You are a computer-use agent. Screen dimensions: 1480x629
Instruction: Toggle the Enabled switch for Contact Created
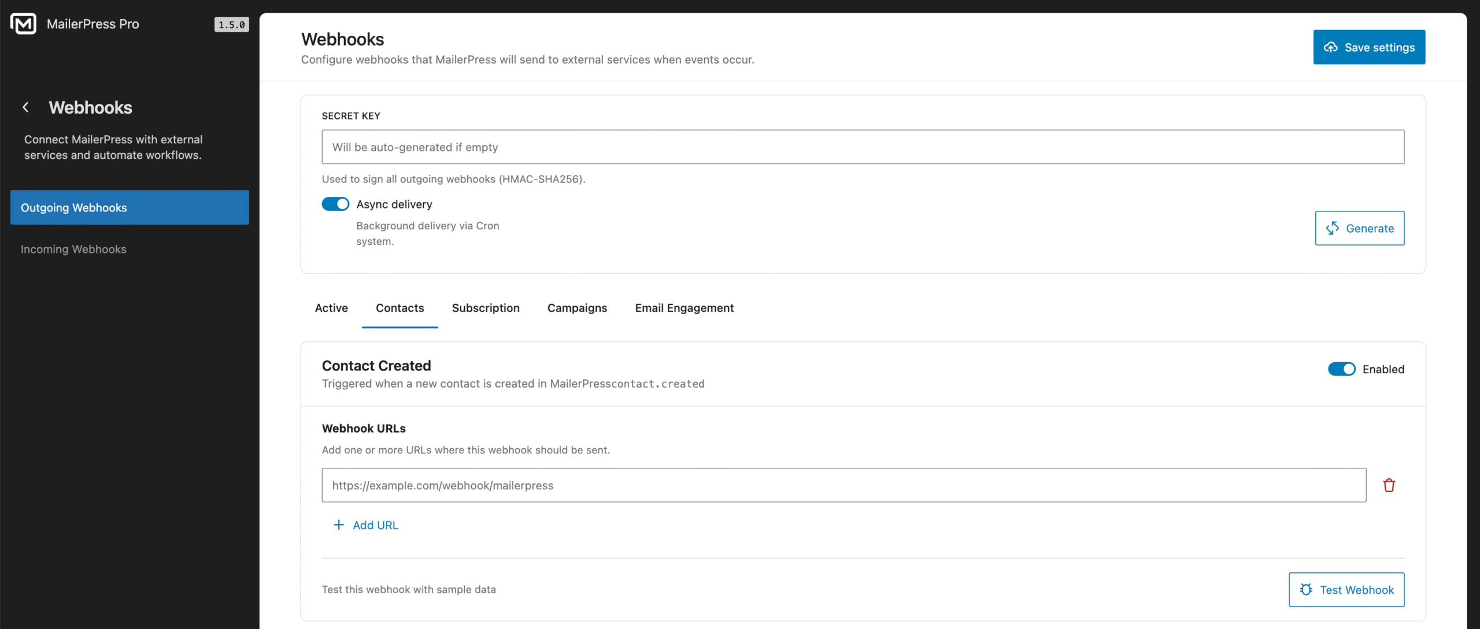coord(1341,369)
